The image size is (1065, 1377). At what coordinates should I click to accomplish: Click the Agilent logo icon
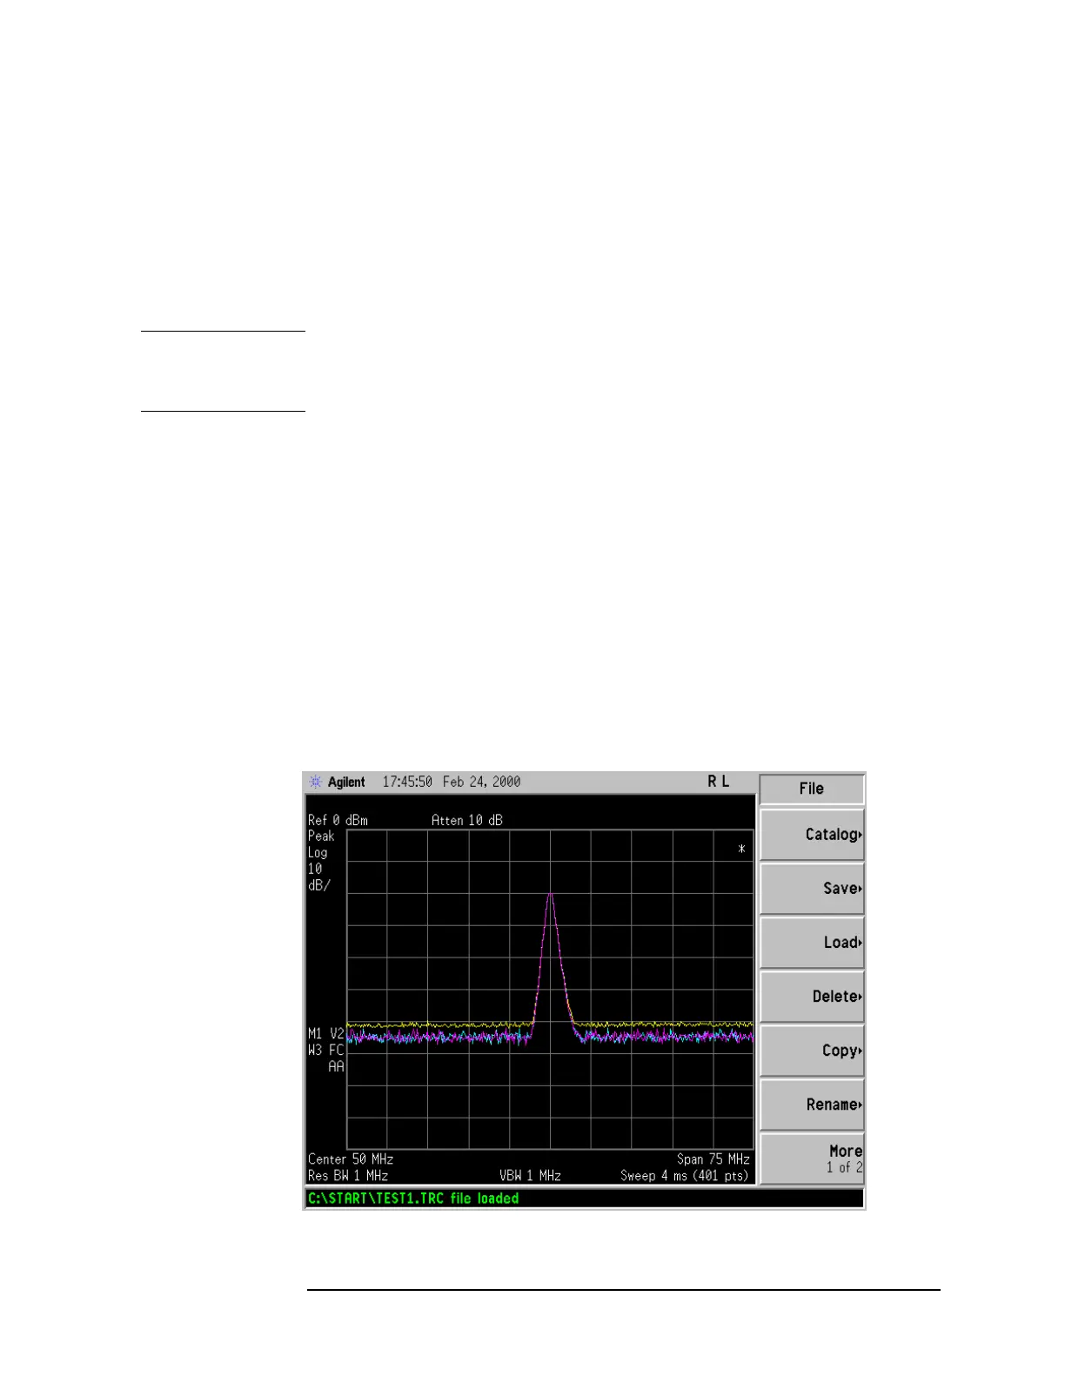[315, 782]
